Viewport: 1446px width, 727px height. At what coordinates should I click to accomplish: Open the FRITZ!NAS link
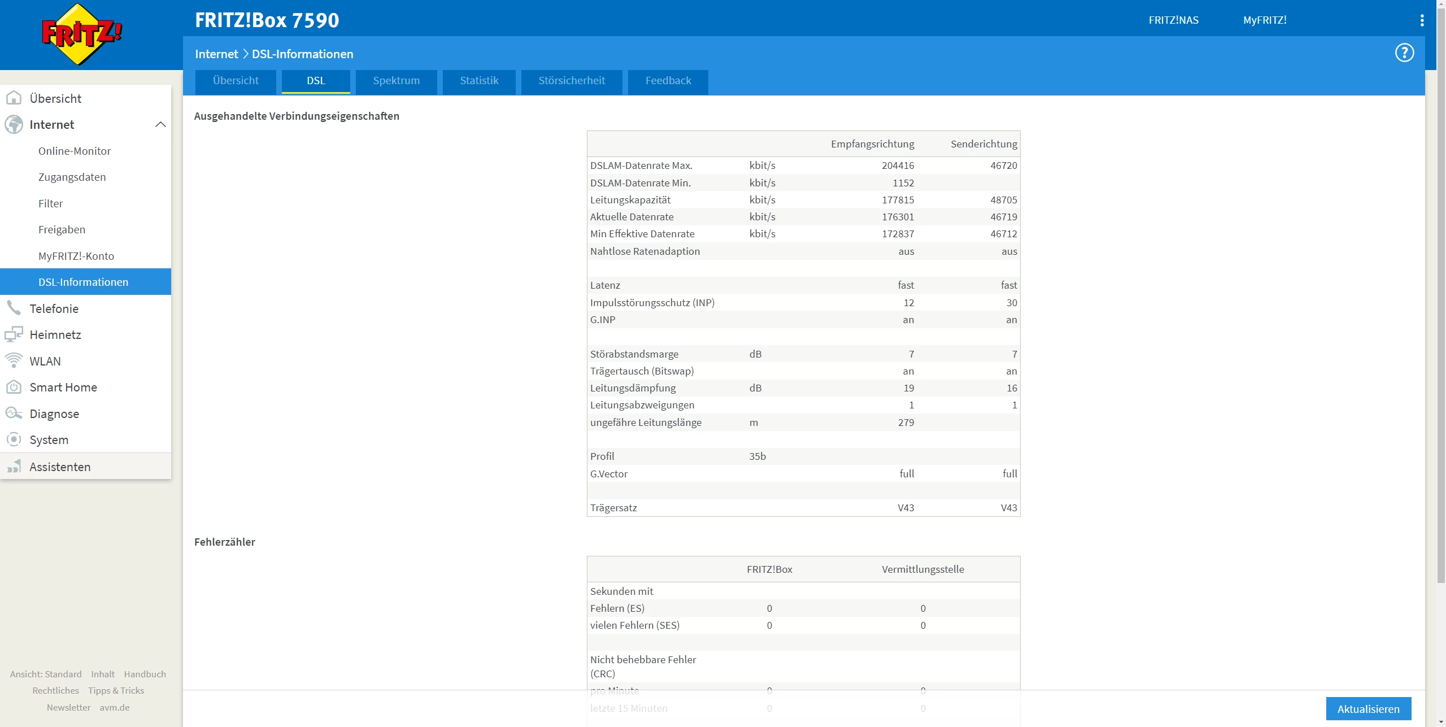[x=1173, y=20]
